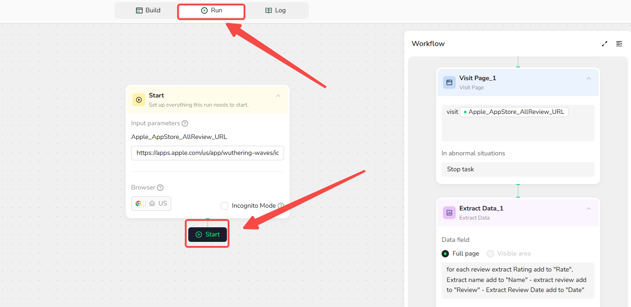The height and width of the screenshot is (307, 631).
Task: Click the green Start button
Action: (x=208, y=235)
